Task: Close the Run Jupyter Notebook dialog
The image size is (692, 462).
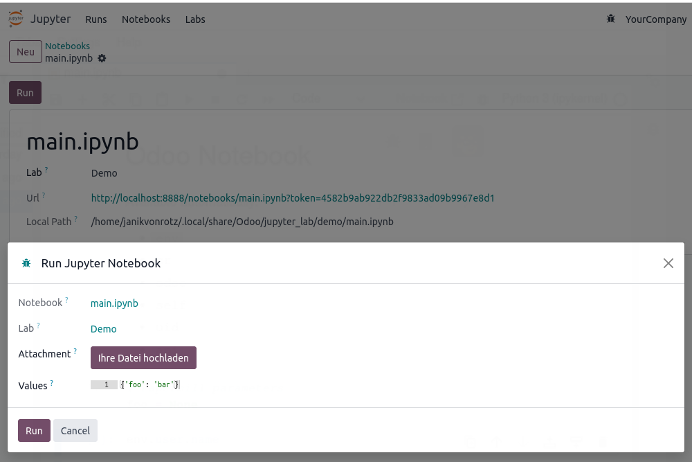Action: point(668,263)
